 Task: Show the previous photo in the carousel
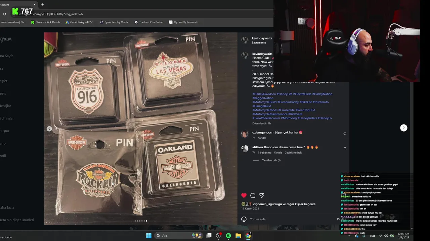[49, 129]
